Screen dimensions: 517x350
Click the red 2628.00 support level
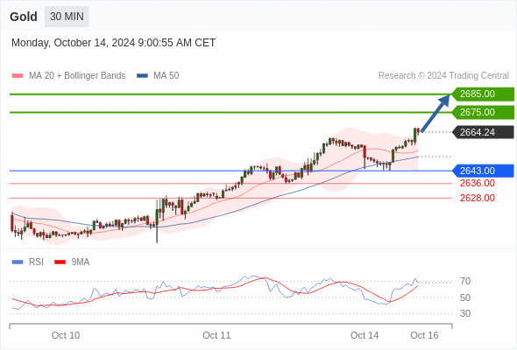478,199
